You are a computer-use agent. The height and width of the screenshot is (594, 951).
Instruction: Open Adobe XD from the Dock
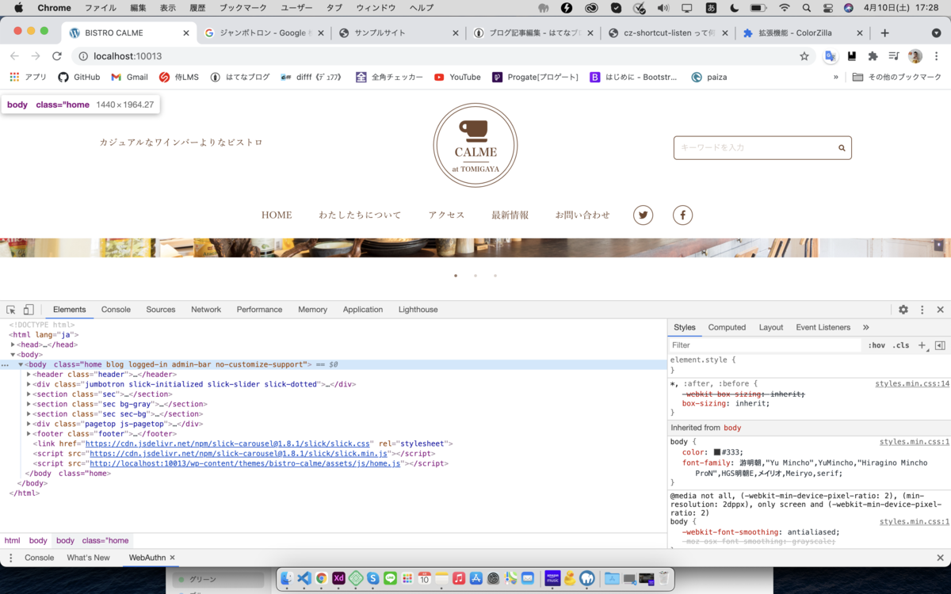tap(338, 579)
